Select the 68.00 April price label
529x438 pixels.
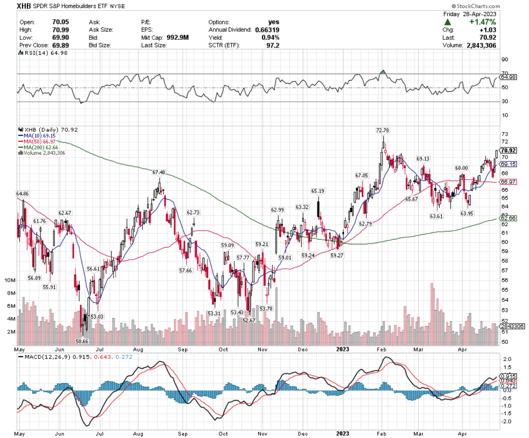tap(462, 168)
